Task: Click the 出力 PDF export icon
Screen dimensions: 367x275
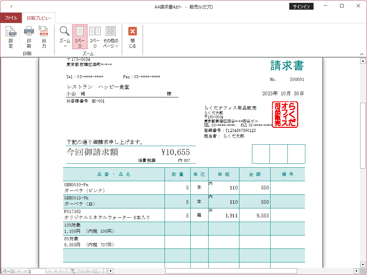Action: pyautogui.click(x=44, y=32)
